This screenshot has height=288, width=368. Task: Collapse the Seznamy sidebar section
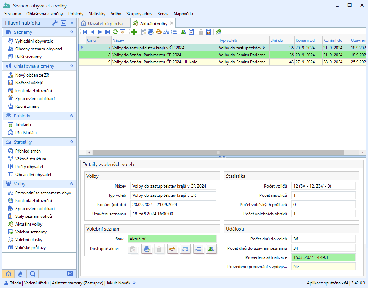tap(71, 32)
